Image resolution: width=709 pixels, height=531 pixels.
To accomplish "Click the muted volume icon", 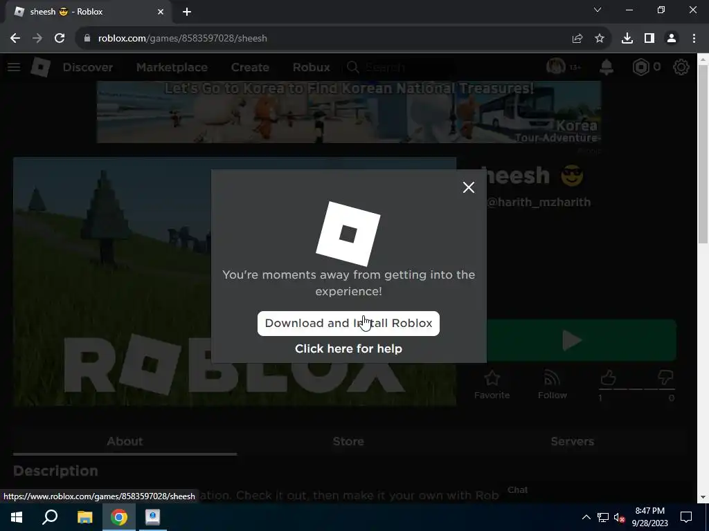I will (x=619, y=517).
